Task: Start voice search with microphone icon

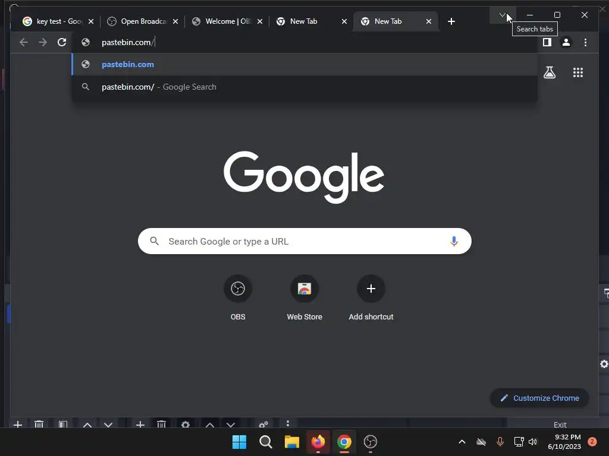Action: pyautogui.click(x=454, y=241)
